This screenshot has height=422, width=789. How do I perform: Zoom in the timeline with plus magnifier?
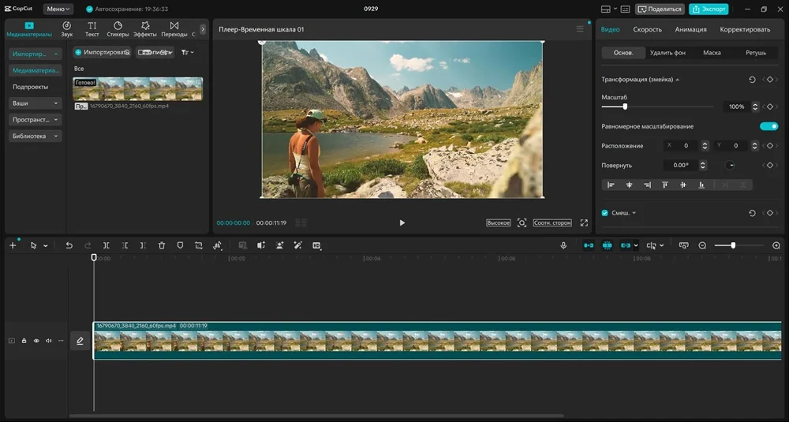[776, 245]
